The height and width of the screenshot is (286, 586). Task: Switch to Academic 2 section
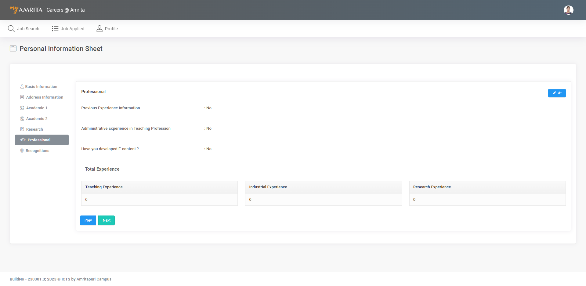(37, 119)
